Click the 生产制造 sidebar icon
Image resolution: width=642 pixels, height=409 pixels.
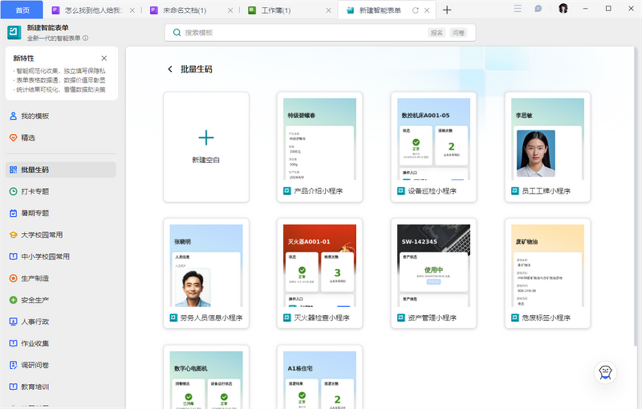(13, 278)
